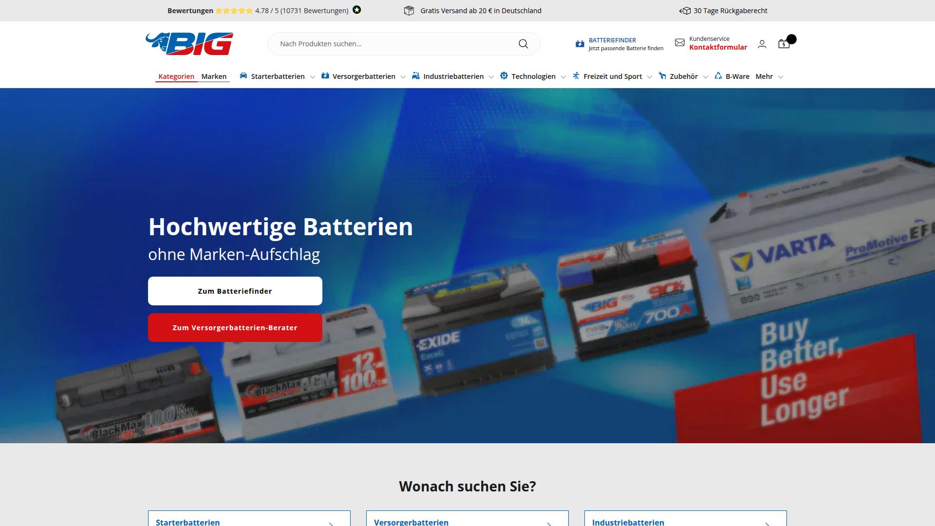The width and height of the screenshot is (935, 526).
Task: Open the Kontaktformular link
Action: [718, 47]
